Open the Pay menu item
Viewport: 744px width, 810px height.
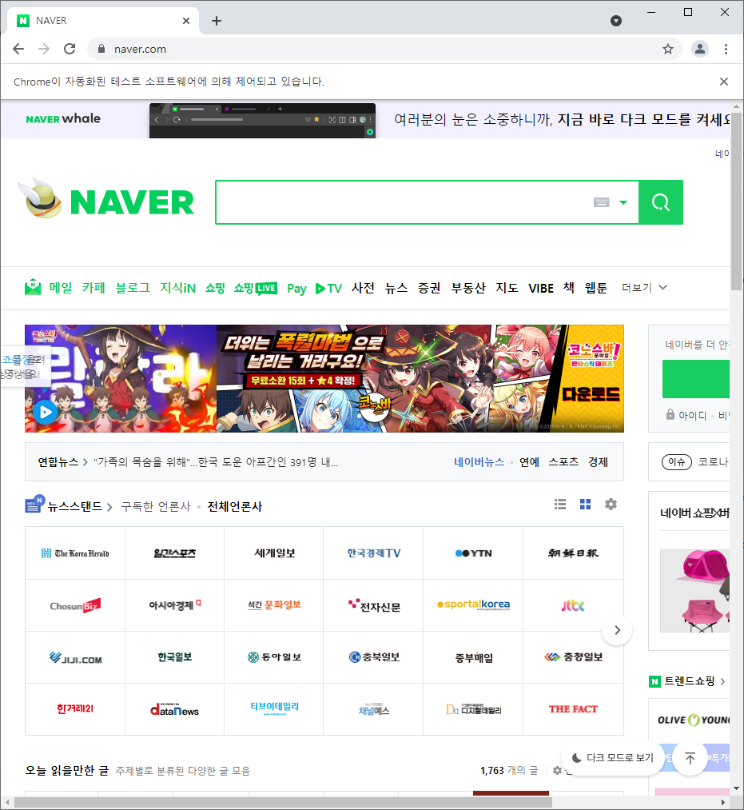click(296, 288)
